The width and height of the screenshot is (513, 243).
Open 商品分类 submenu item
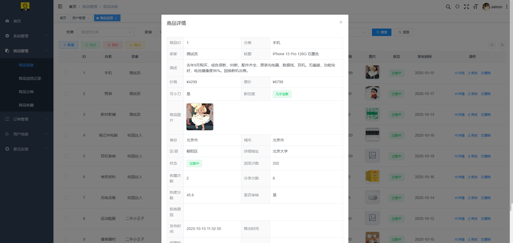[27, 92]
